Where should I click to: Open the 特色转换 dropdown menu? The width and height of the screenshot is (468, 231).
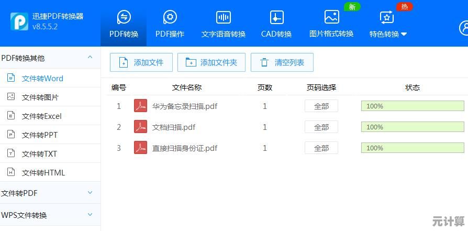[x=388, y=34]
